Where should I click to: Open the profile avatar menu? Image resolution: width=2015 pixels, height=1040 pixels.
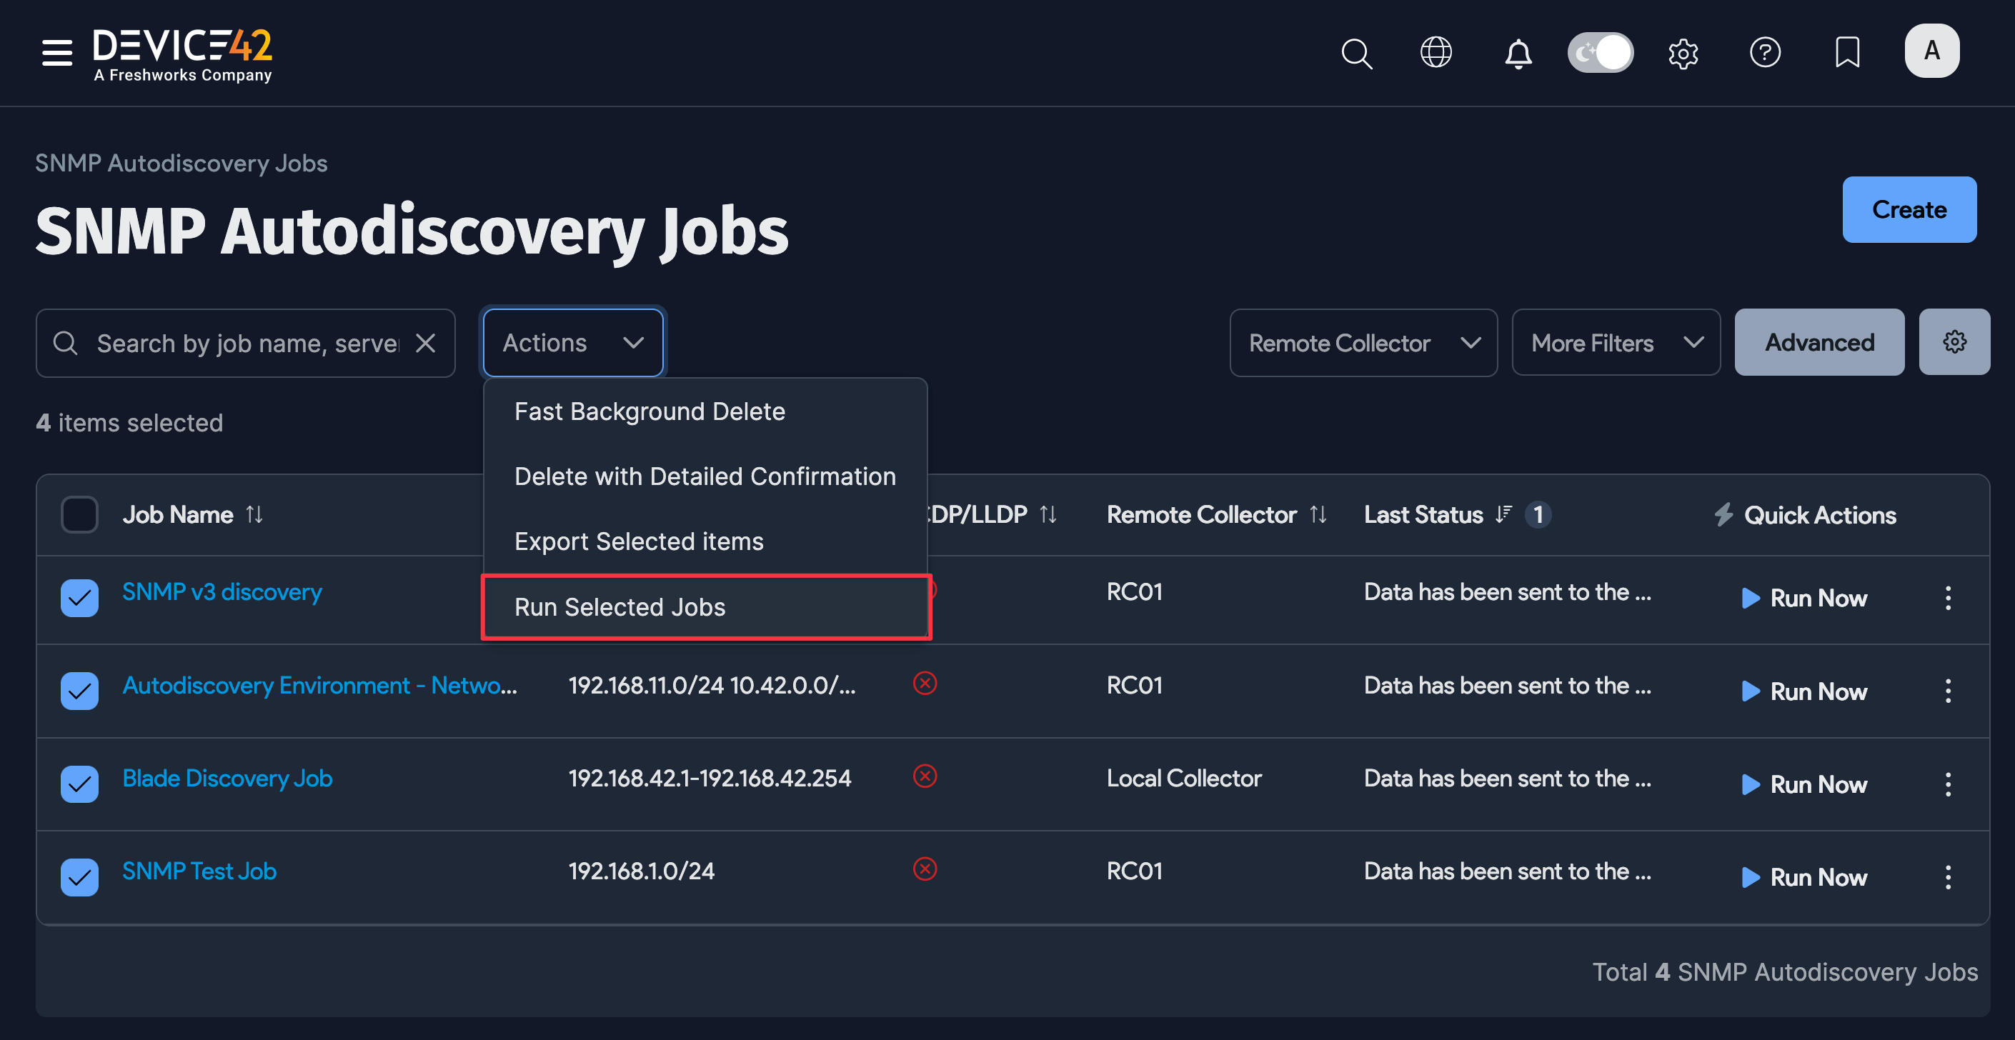(1931, 51)
